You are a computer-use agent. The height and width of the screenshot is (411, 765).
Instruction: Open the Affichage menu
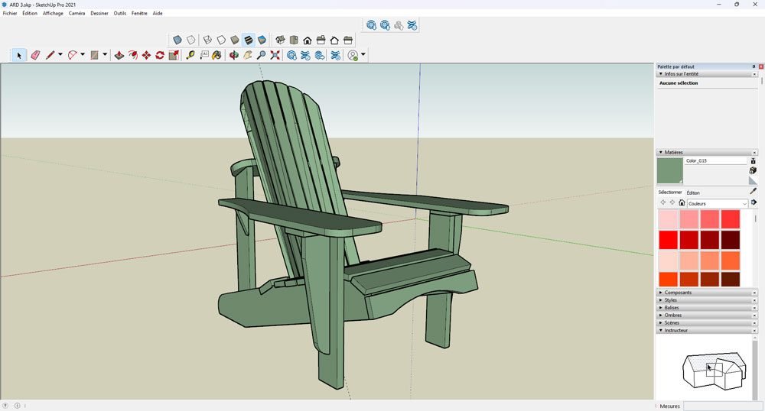point(53,13)
